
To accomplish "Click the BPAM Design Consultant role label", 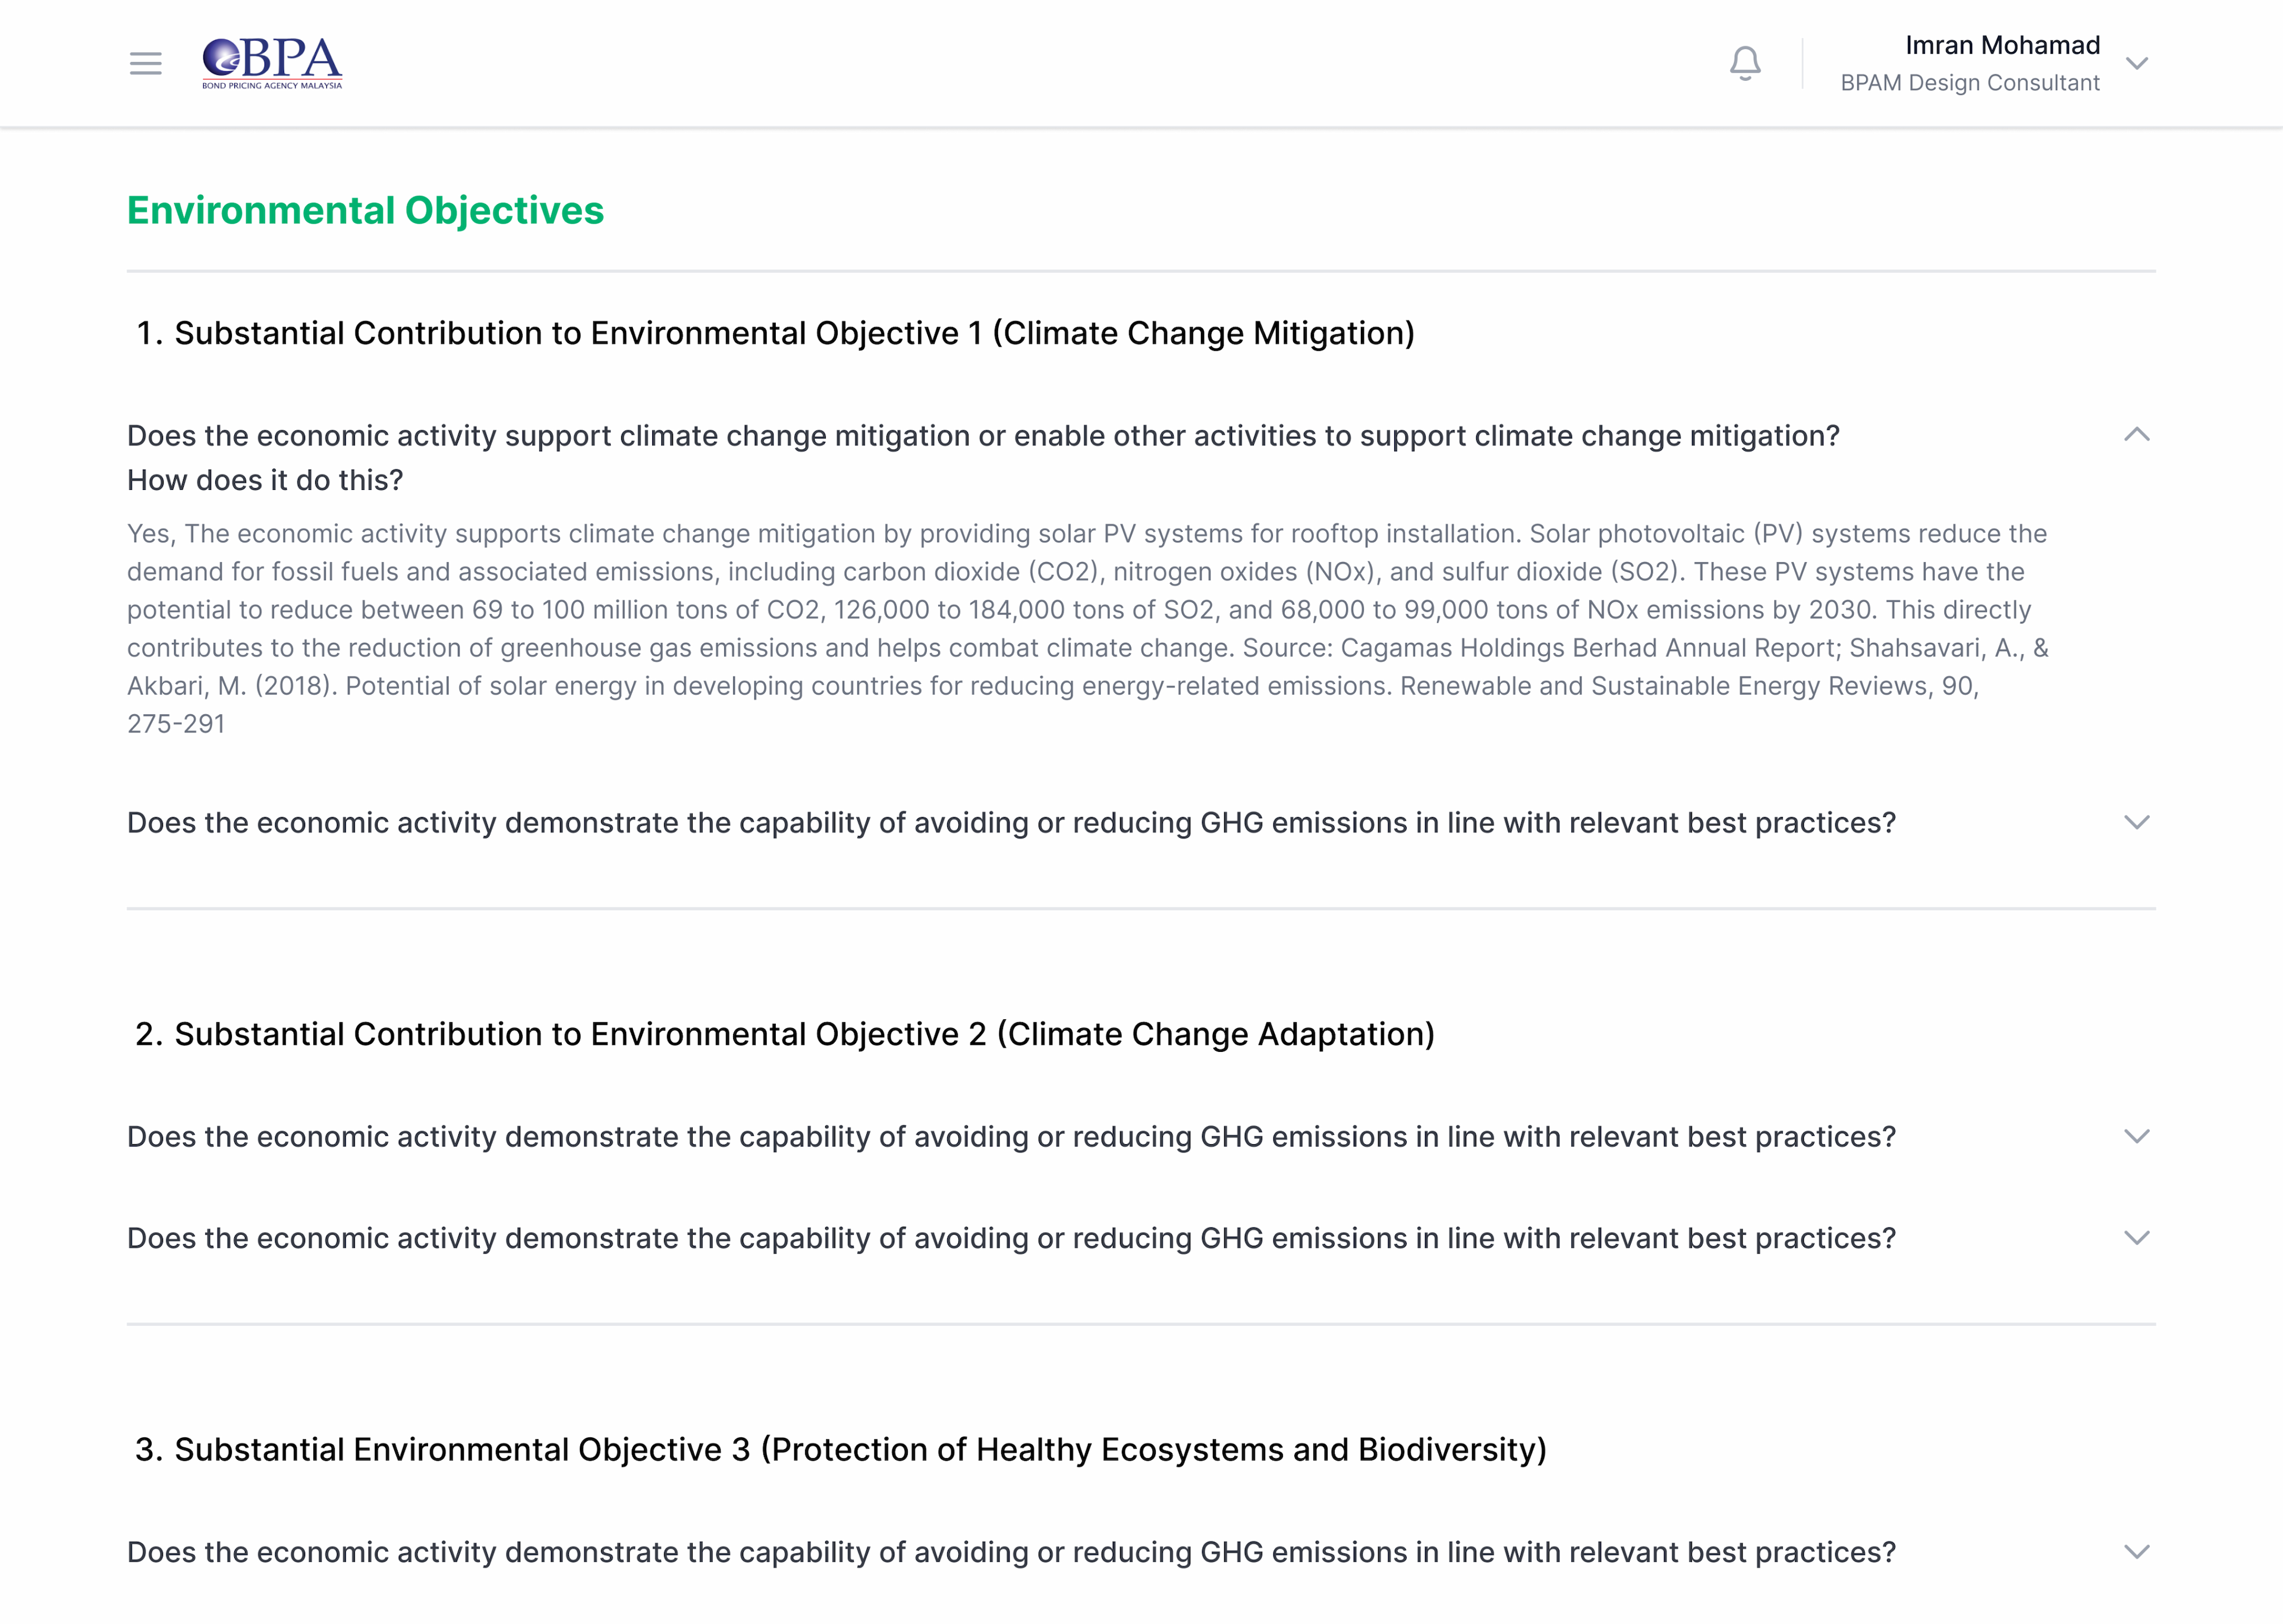I will pyautogui.click(x=1970, y=83).
